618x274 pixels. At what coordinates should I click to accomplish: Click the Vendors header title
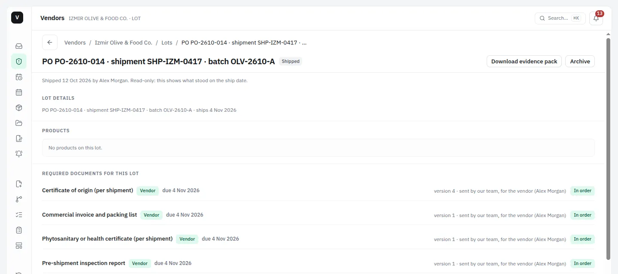pyautogui.click(x=52, y=18)
